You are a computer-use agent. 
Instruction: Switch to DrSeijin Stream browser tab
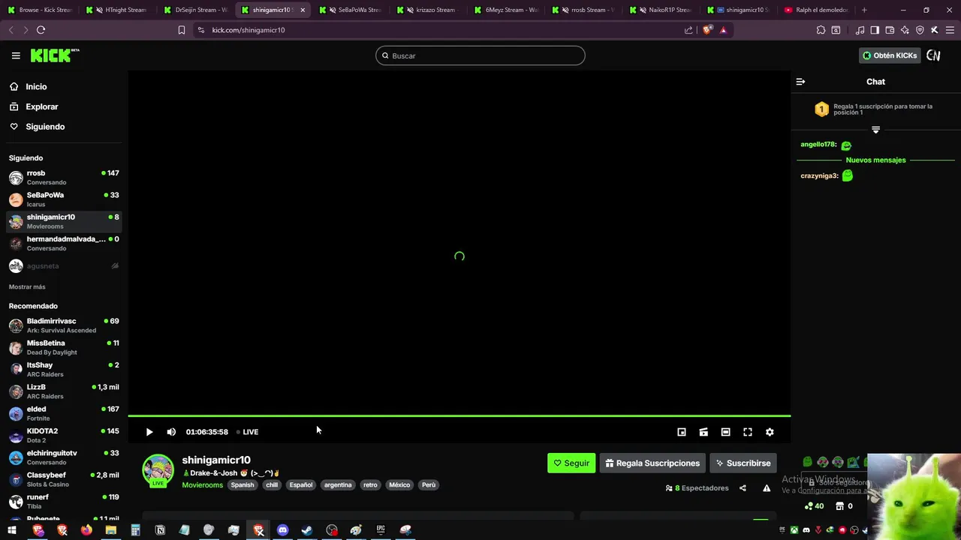(x=197, y=10)
